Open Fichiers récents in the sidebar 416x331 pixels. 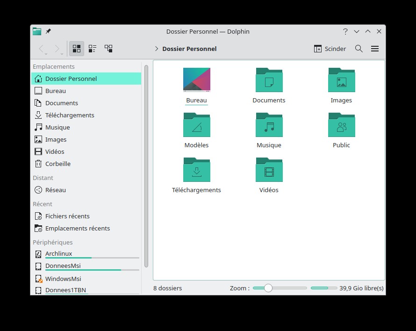pyautogui.click(x=86, y=216)
